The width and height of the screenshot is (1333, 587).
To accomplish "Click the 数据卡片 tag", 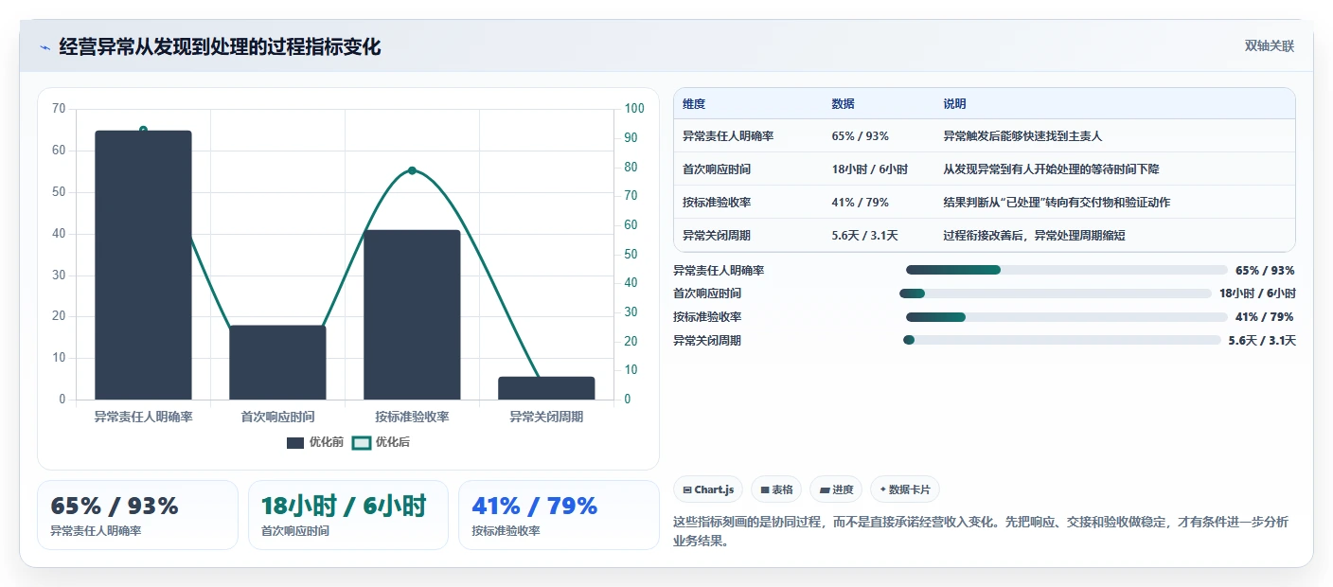I will point(905,489).
